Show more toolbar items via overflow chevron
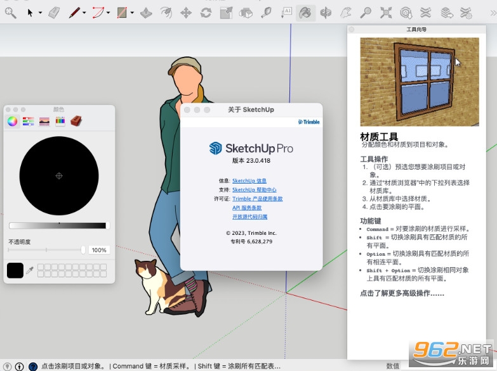The image size is (497, 371). [493, 13]
